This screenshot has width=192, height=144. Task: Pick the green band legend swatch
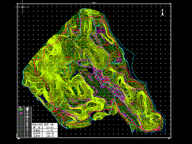(x=20, y=109)
